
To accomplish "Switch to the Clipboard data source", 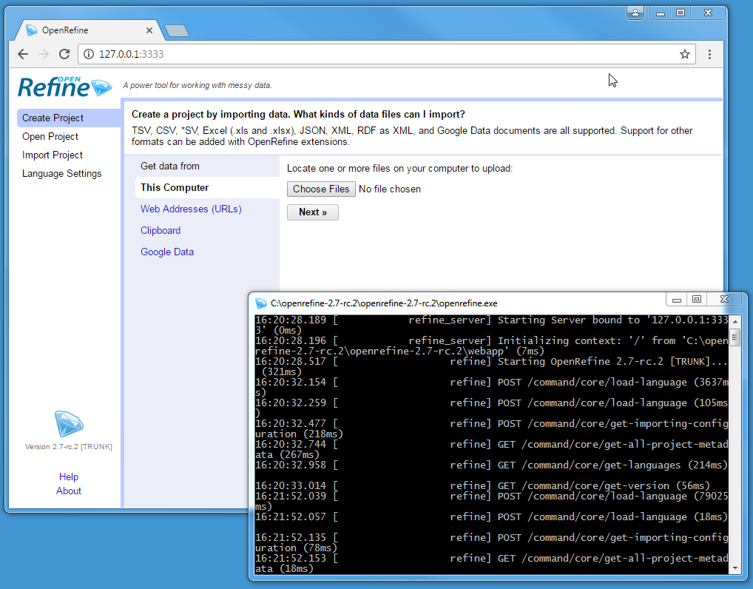I will (x=161, y=230).
